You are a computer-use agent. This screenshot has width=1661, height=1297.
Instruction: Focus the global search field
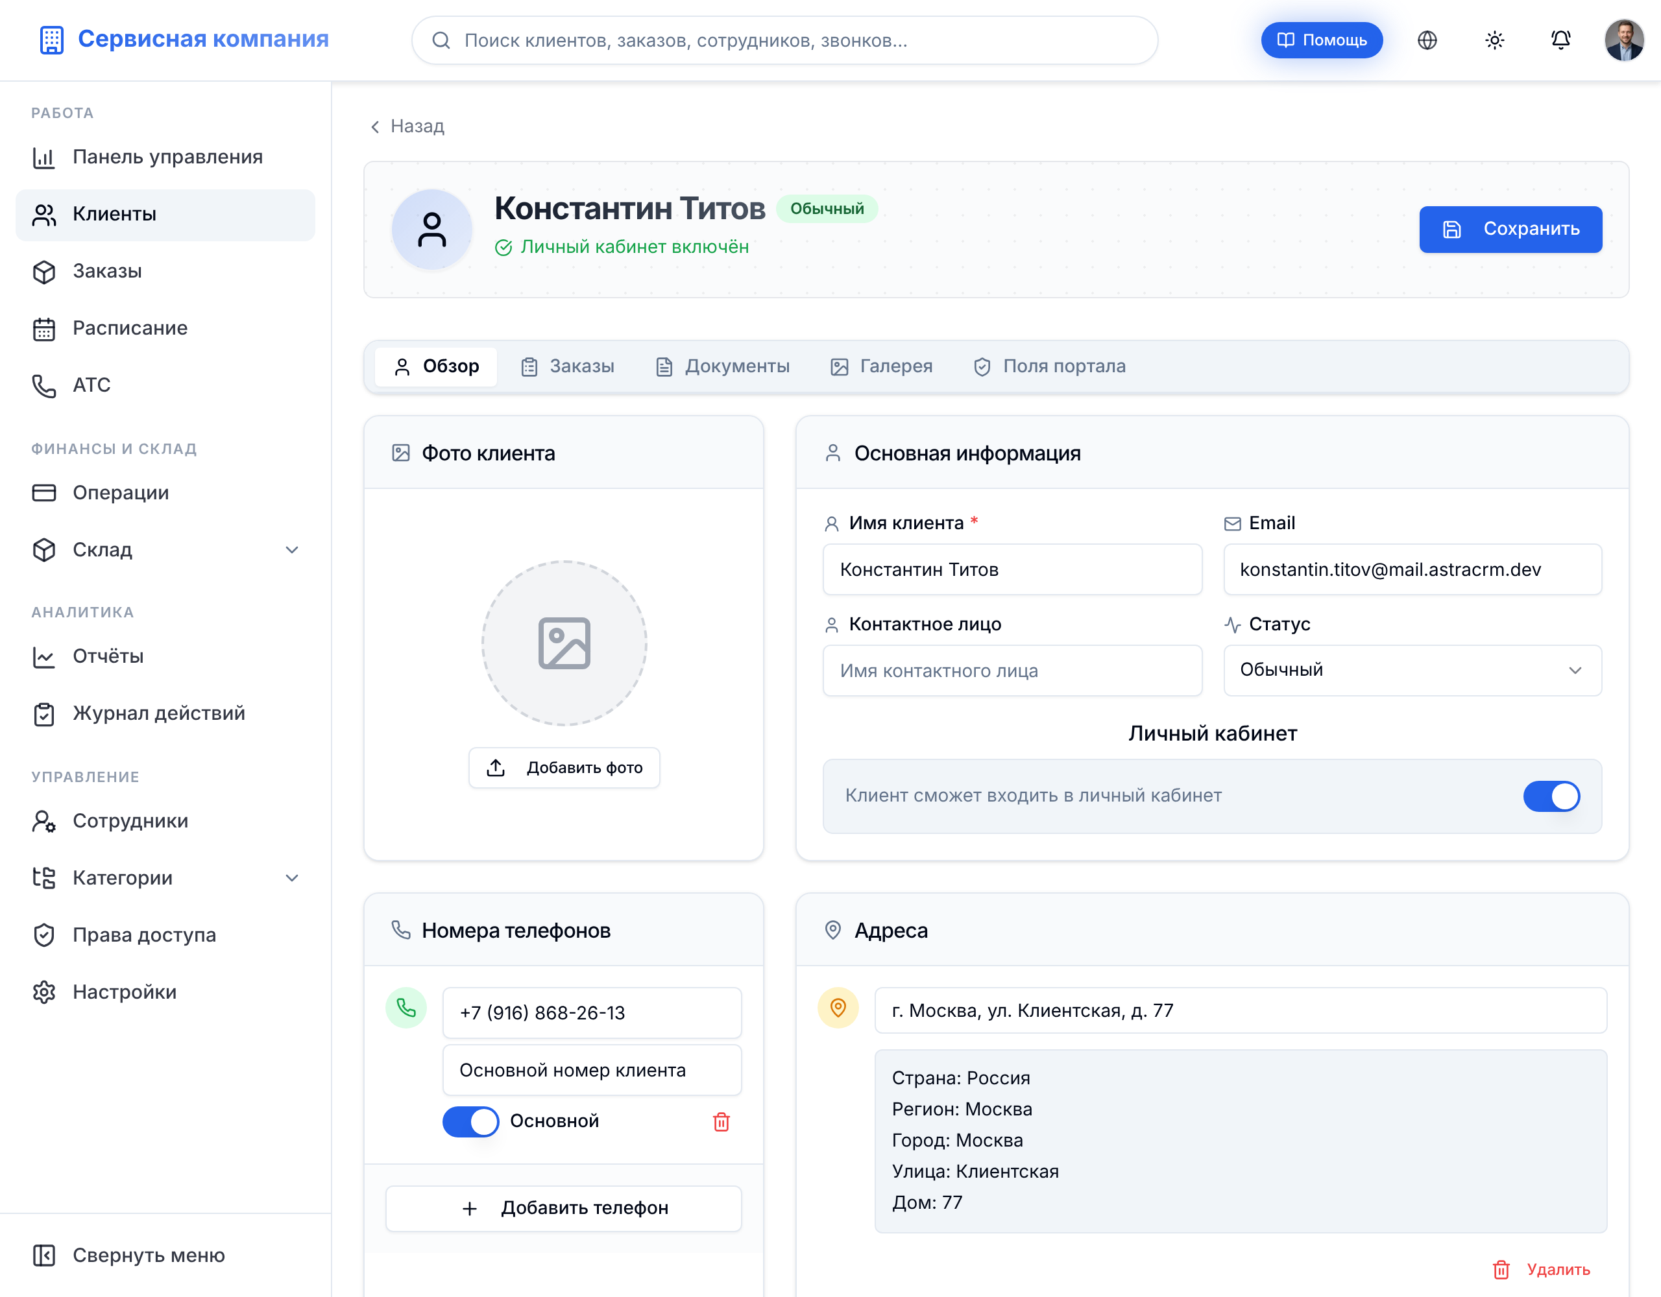[x=785, y=40]
